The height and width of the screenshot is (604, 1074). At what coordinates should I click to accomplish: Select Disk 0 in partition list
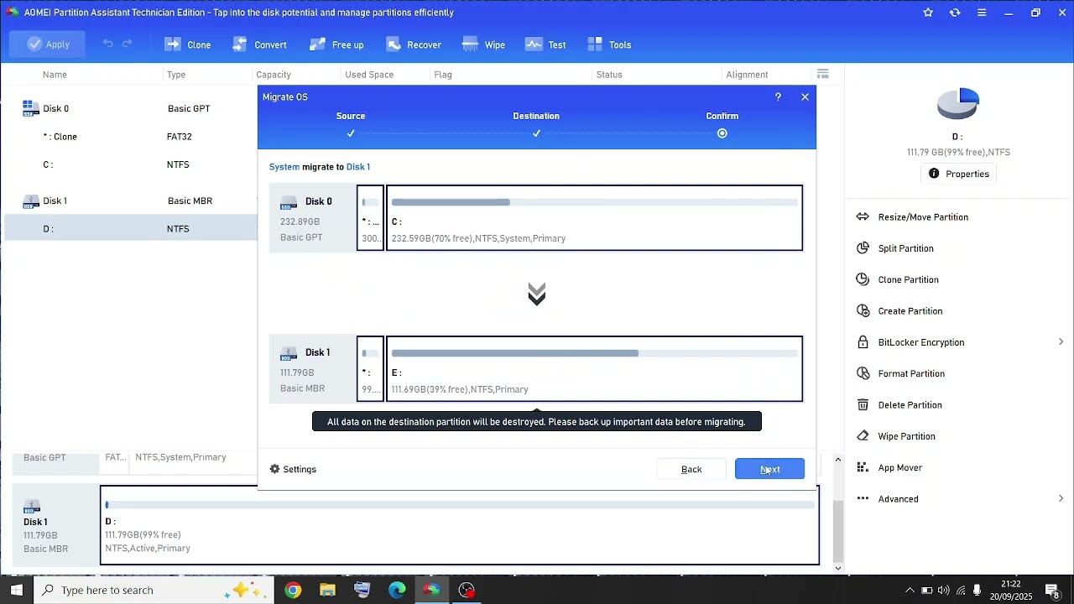(x=131, y=108)
